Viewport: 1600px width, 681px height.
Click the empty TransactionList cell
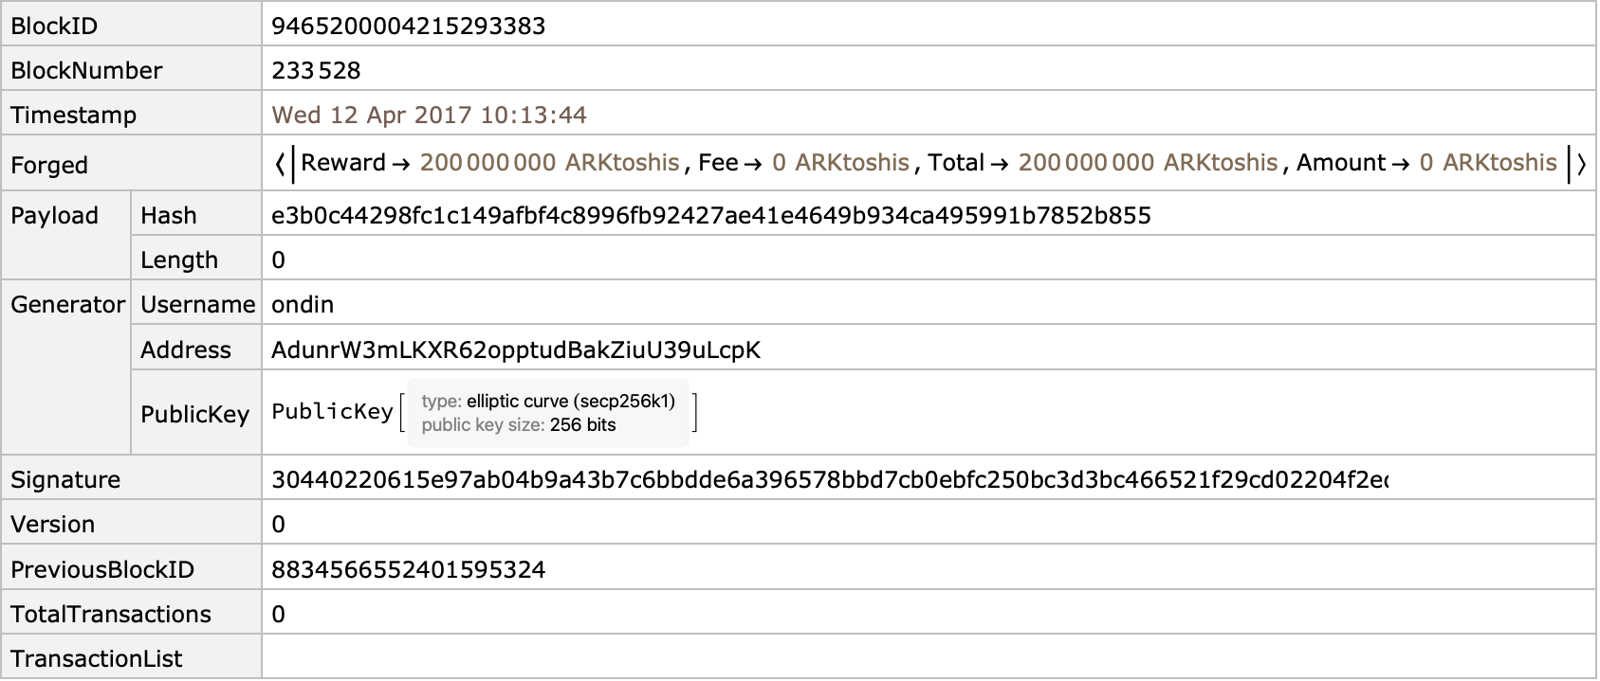(929, 658)
